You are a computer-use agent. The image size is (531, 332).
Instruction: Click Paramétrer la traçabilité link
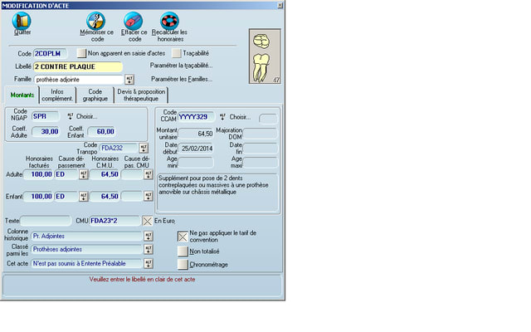tap(181, 65)
